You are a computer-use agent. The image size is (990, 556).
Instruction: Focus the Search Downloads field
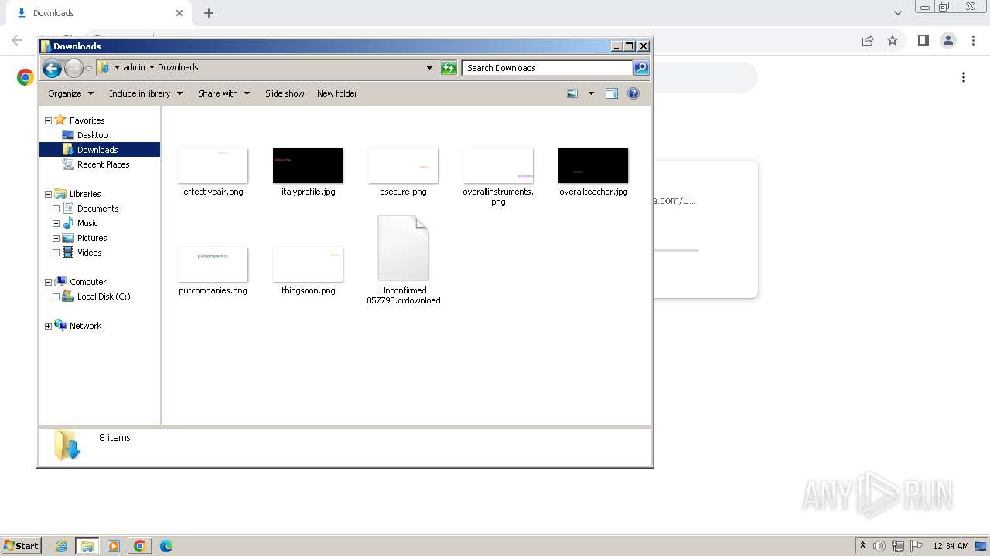point(548,68)
